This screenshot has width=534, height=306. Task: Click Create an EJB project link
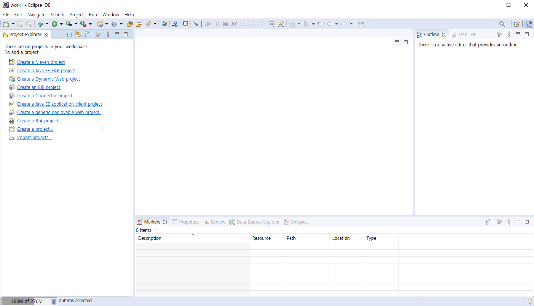click(x=39, y=87)
